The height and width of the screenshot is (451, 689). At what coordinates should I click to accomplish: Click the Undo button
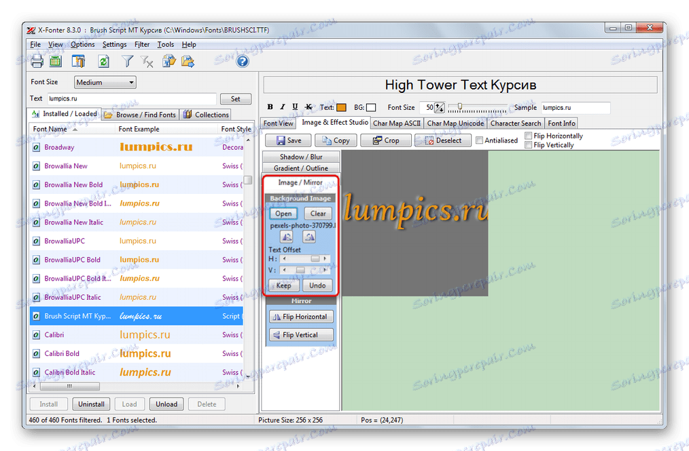tap(317, 286)
